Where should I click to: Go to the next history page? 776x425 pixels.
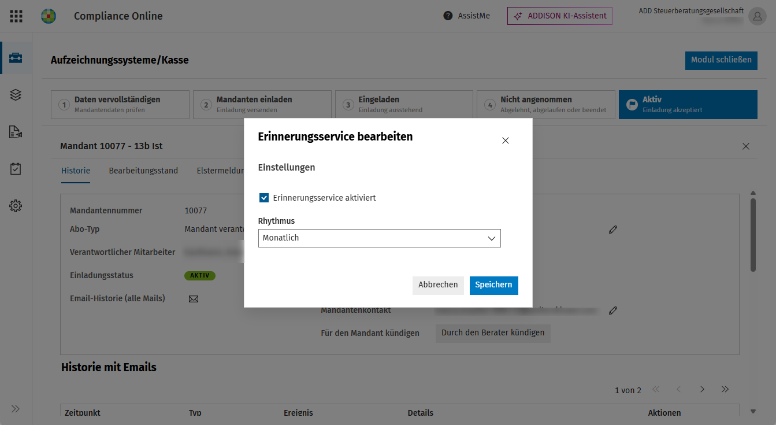click(x=702, y=390)
